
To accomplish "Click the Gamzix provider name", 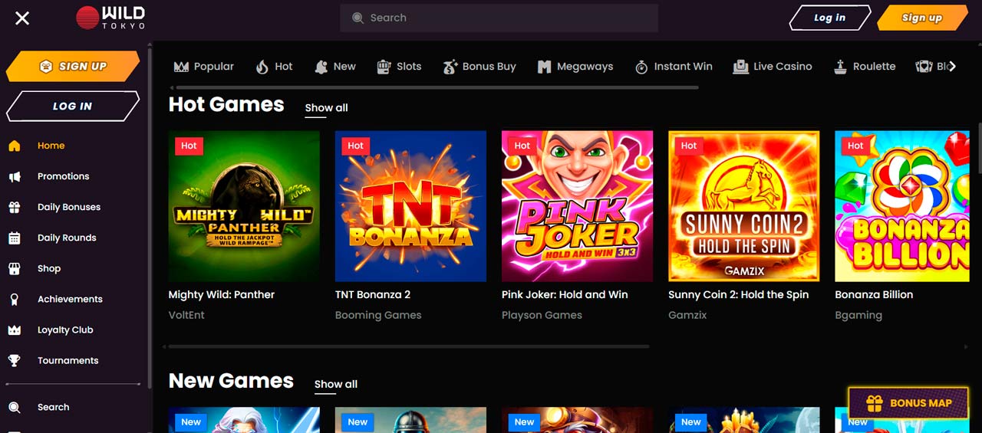I will [687, 315].
